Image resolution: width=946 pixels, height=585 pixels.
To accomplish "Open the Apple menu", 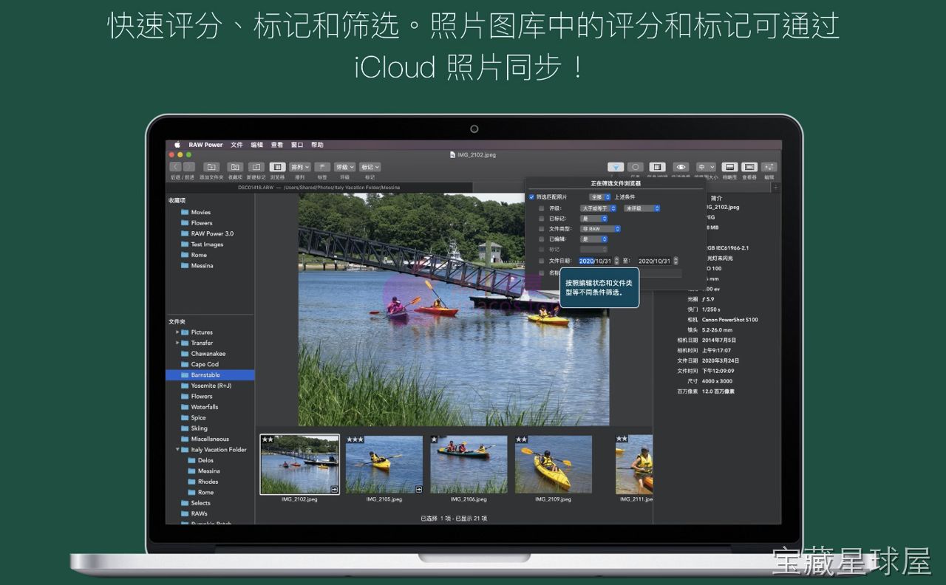I will [177, 145].
